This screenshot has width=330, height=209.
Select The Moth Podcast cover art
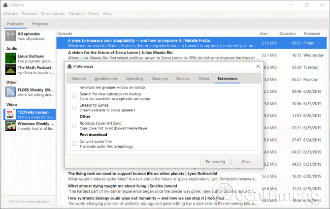(x=10, y=69)
